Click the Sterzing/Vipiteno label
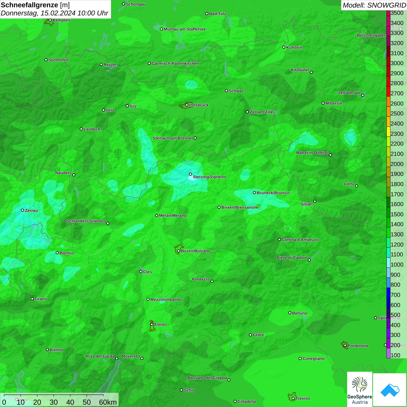The height and width of the screenshot is (407, 407). tap(209, 177)
